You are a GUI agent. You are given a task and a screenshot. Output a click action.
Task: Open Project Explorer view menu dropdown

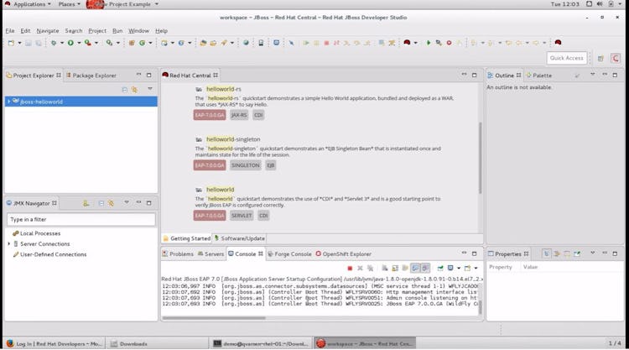coord(150,89)
